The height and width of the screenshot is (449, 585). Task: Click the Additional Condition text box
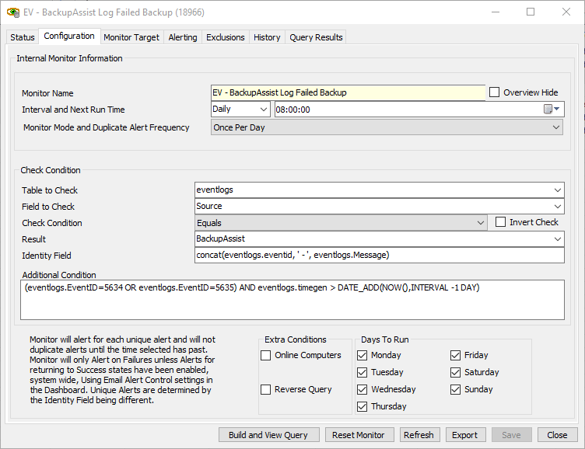tap(292, 301)
